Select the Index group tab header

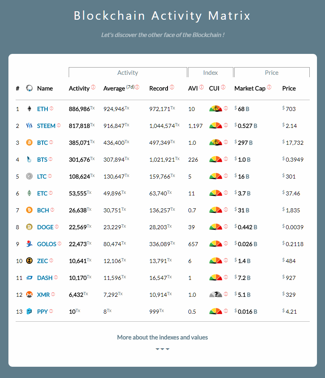coord(211,72)
